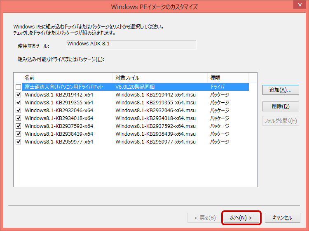Toggle the Windows8.1-KB2932046-x64 checkbox
Screen dimensions: 309x231
coord(18,110)
